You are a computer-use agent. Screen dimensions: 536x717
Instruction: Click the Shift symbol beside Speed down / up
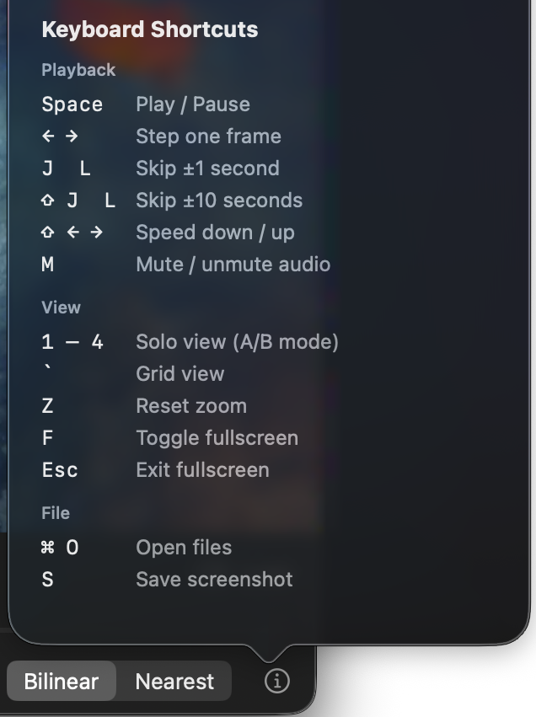(48, 232)
